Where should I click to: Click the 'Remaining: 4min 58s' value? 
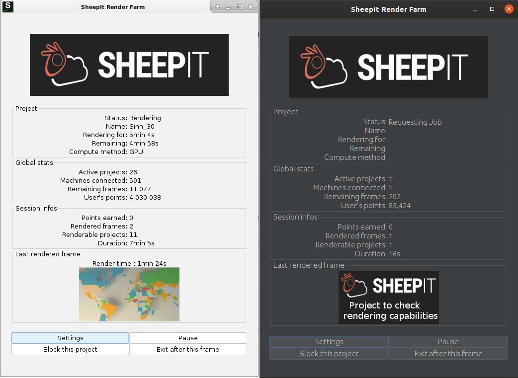144,143
